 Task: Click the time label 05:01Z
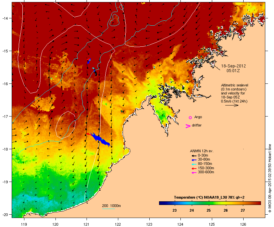point(233,71)
